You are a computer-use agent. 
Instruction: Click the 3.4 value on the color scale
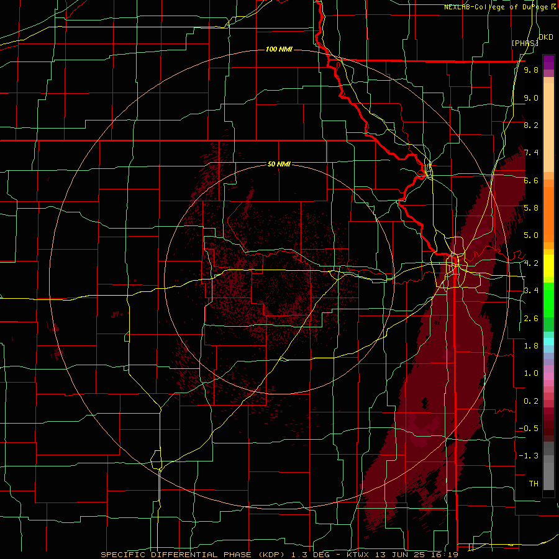pyautogui.click(x=531, y=291)
